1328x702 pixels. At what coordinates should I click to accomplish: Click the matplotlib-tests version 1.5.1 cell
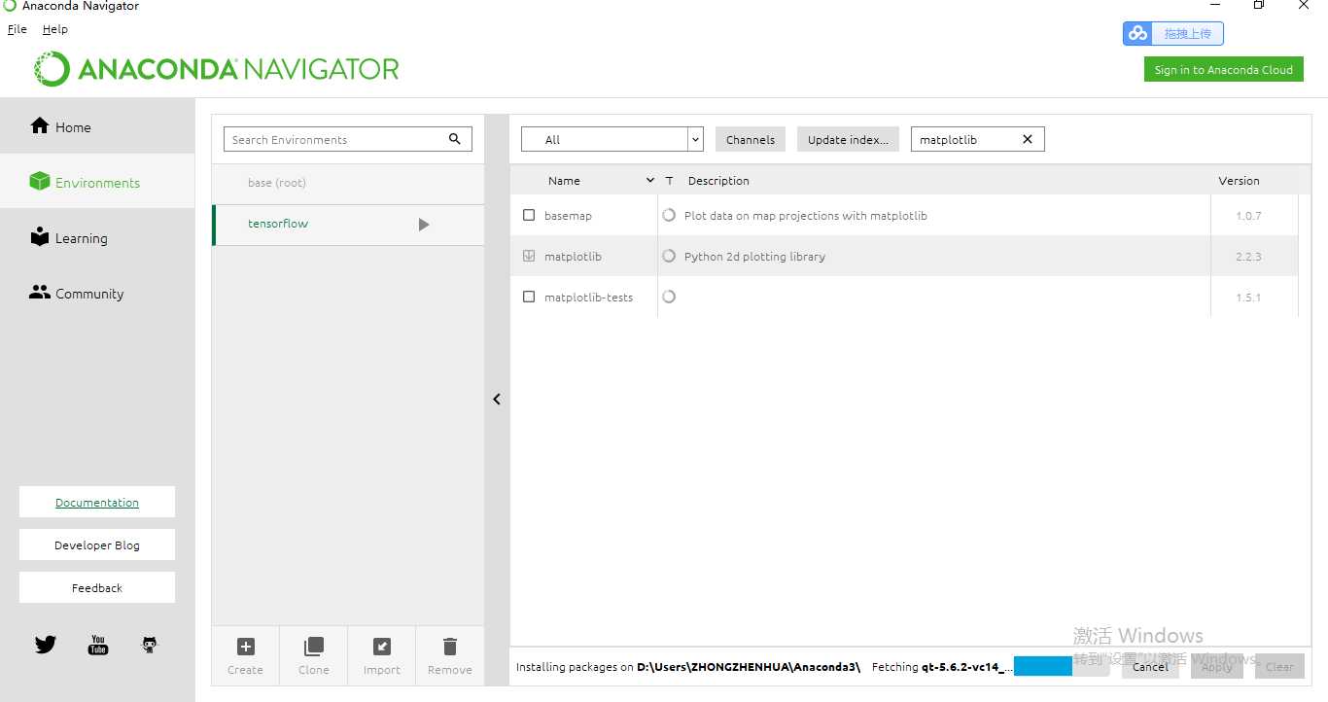pos(1254,298)
